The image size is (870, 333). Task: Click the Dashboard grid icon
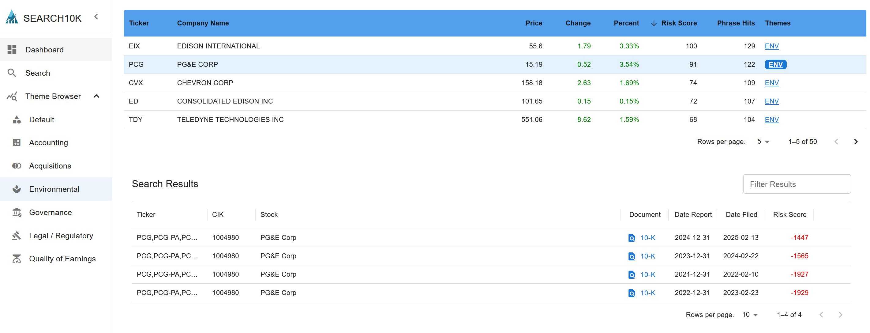coord(12,50)
